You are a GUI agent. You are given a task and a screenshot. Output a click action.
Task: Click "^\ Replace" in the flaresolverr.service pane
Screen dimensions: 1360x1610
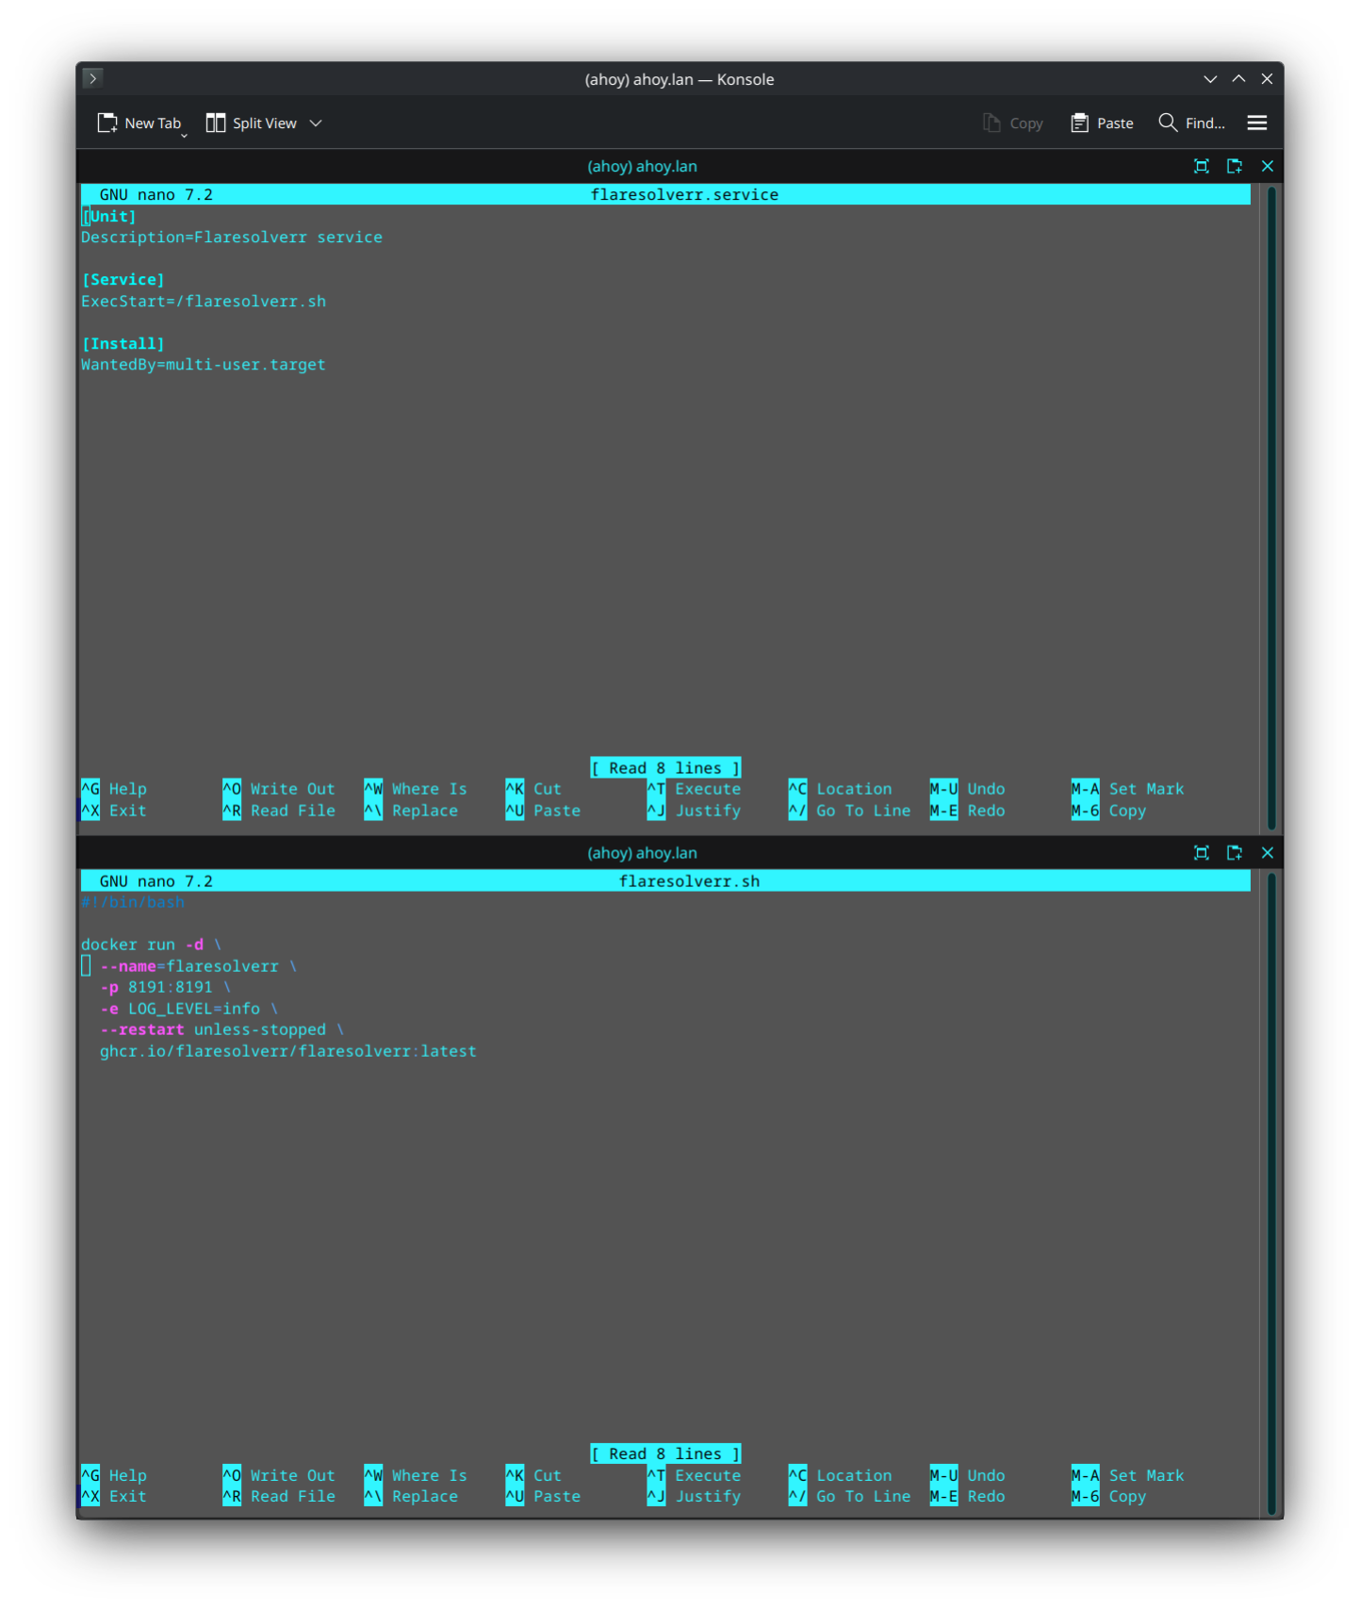[411, 812]
